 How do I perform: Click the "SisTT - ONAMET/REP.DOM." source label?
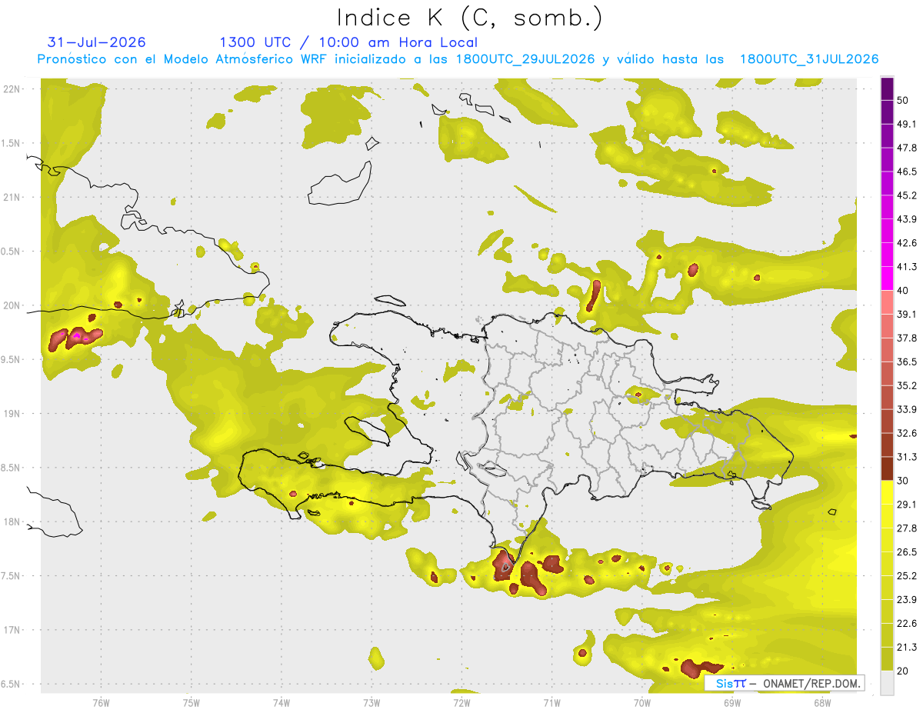click(x=784, y=683)
